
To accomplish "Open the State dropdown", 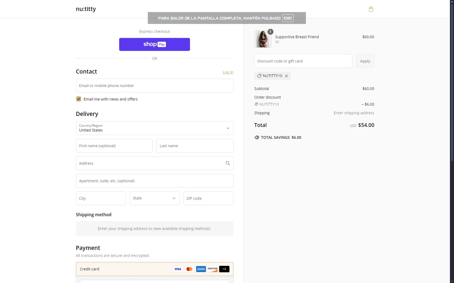I will point(154,198).
